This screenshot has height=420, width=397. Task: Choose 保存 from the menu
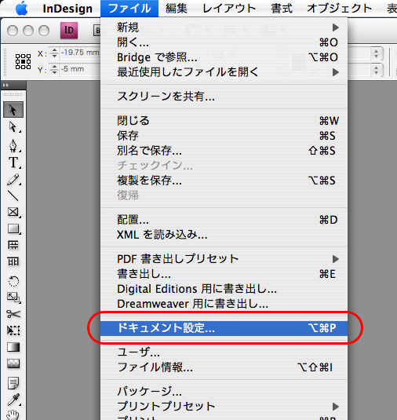pos(224,136)
